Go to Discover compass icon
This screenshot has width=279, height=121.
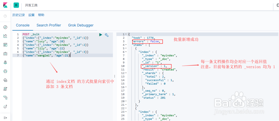point(5,27)
